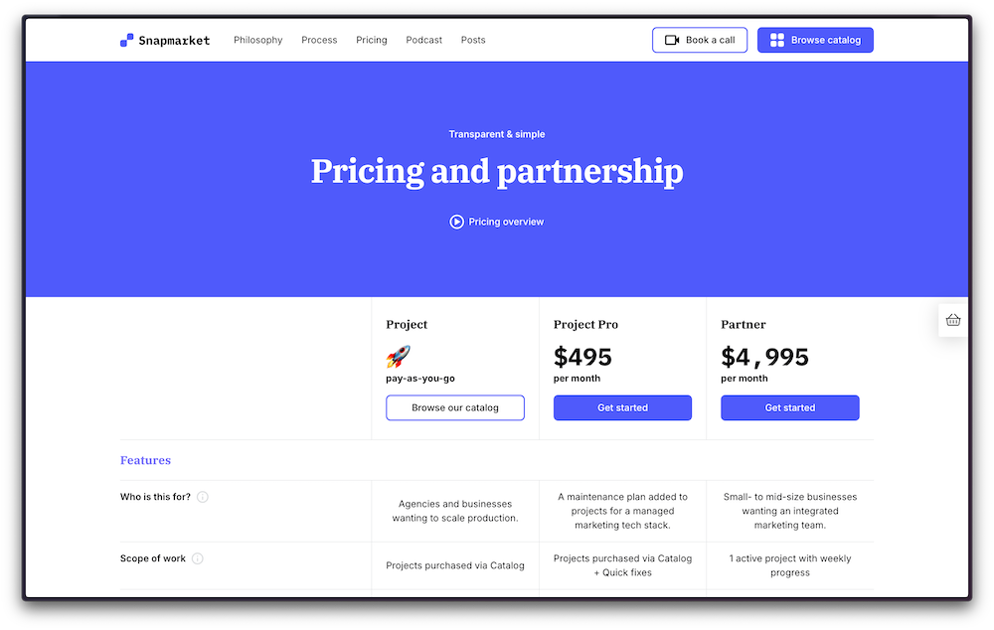Go to the Posts page
Screen dimensions: 994x630
point(472,40)
